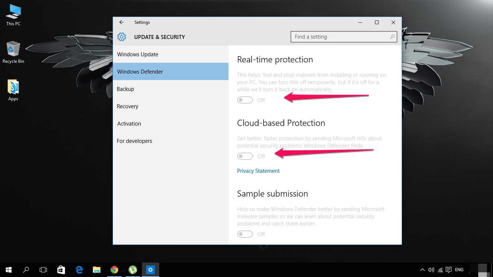Switch to the Windows Update section
The width and height of the screenshot is (493, 277).
click(138, 54)
